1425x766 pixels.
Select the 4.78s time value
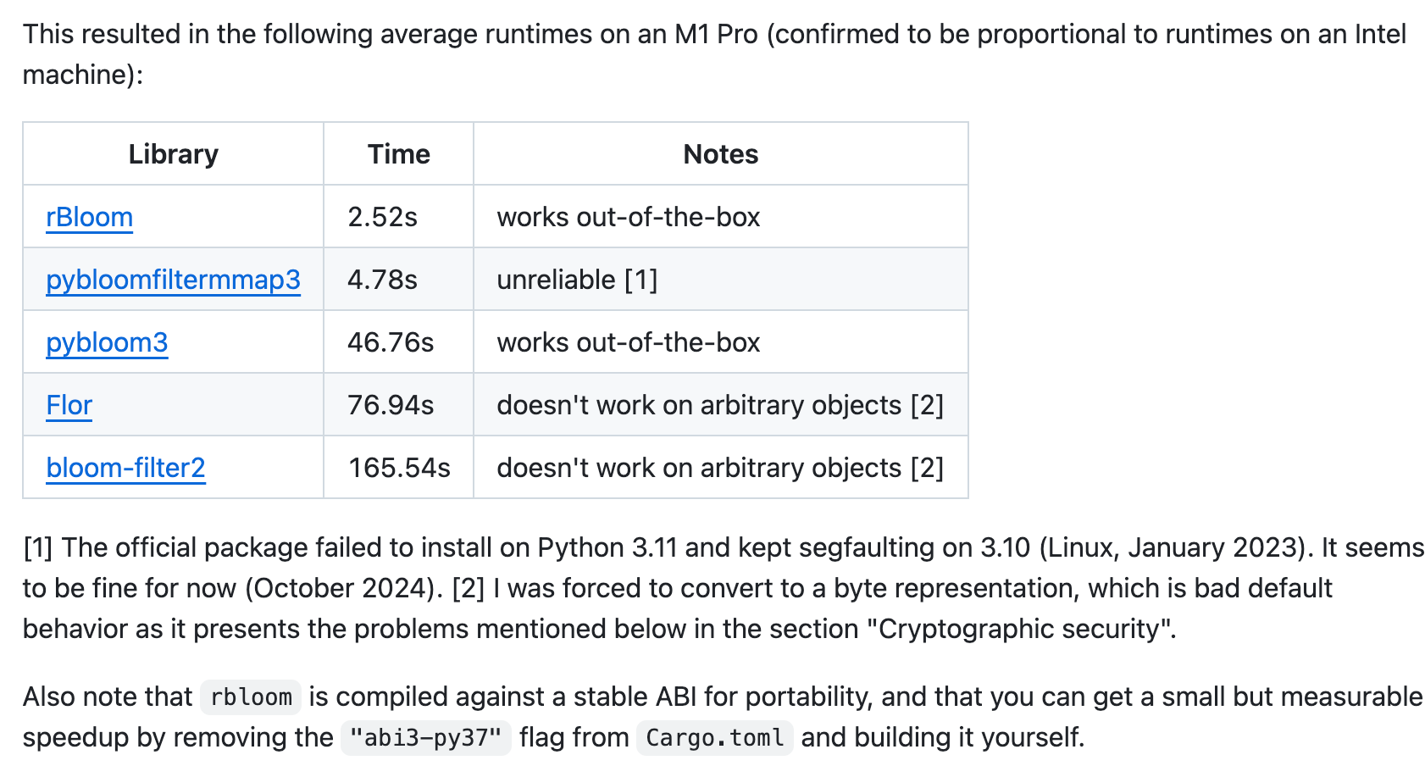pos(382,280)
